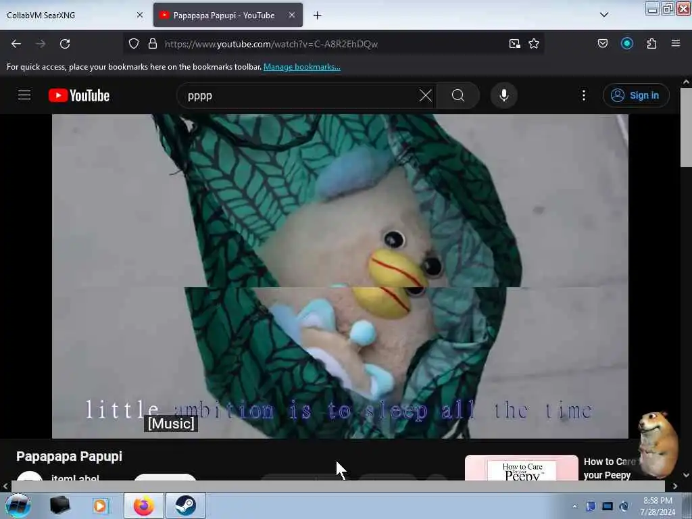Image resolution: width=692 pixels, height=519 pixels.
Task: Go to YouTube home via logo
Action: (x=79, y=95)
